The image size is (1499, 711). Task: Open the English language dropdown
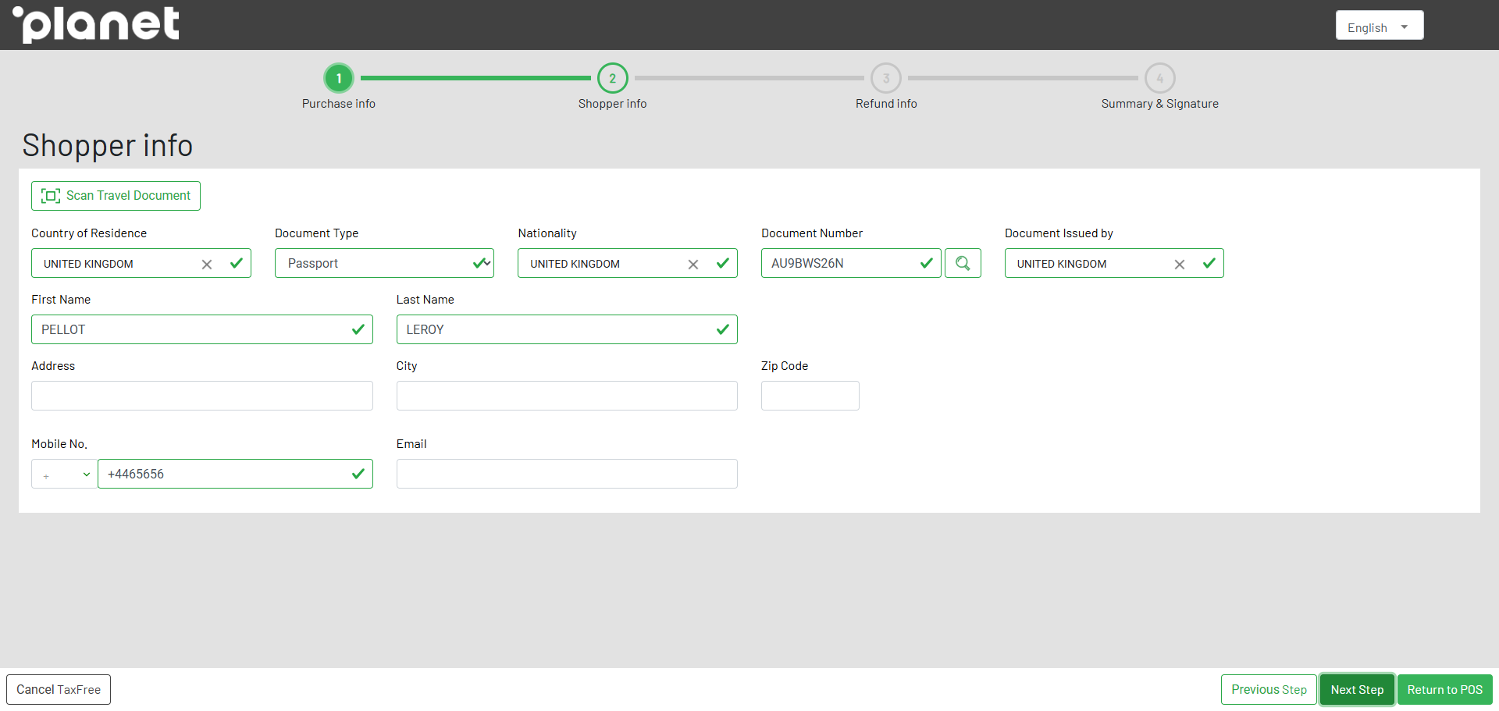pyautogui.click(x=1379, y=27)
